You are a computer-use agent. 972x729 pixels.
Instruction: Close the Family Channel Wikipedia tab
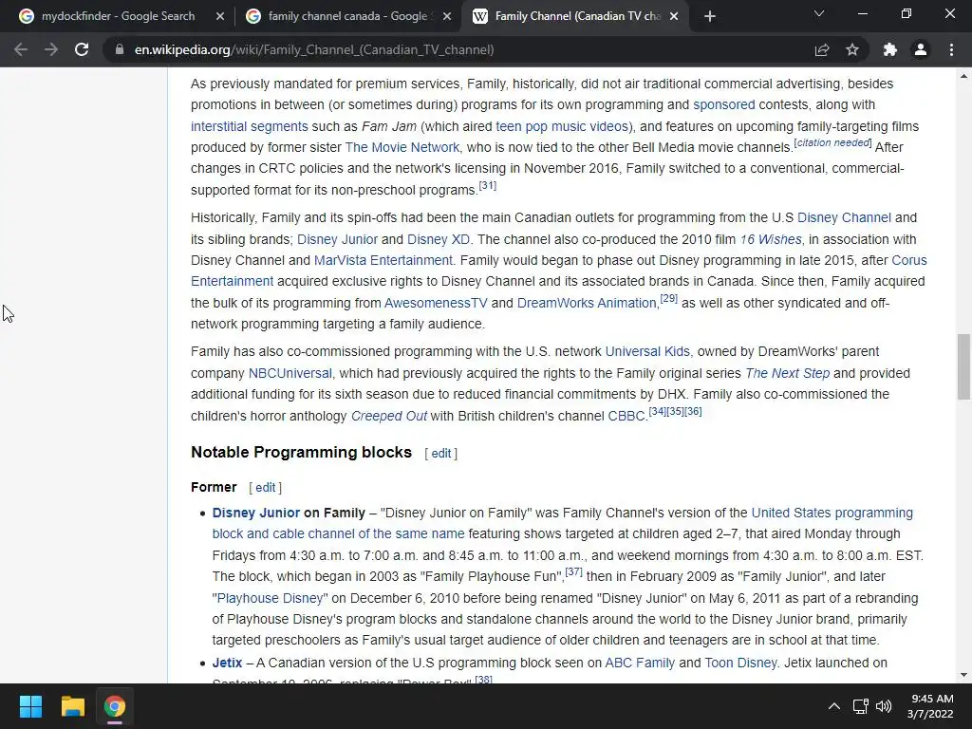[x=674, y=17]
